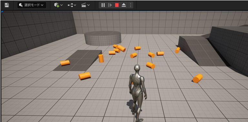Open the 選択モード dropdown
The image size is (248, 122).
coord(32,5)
